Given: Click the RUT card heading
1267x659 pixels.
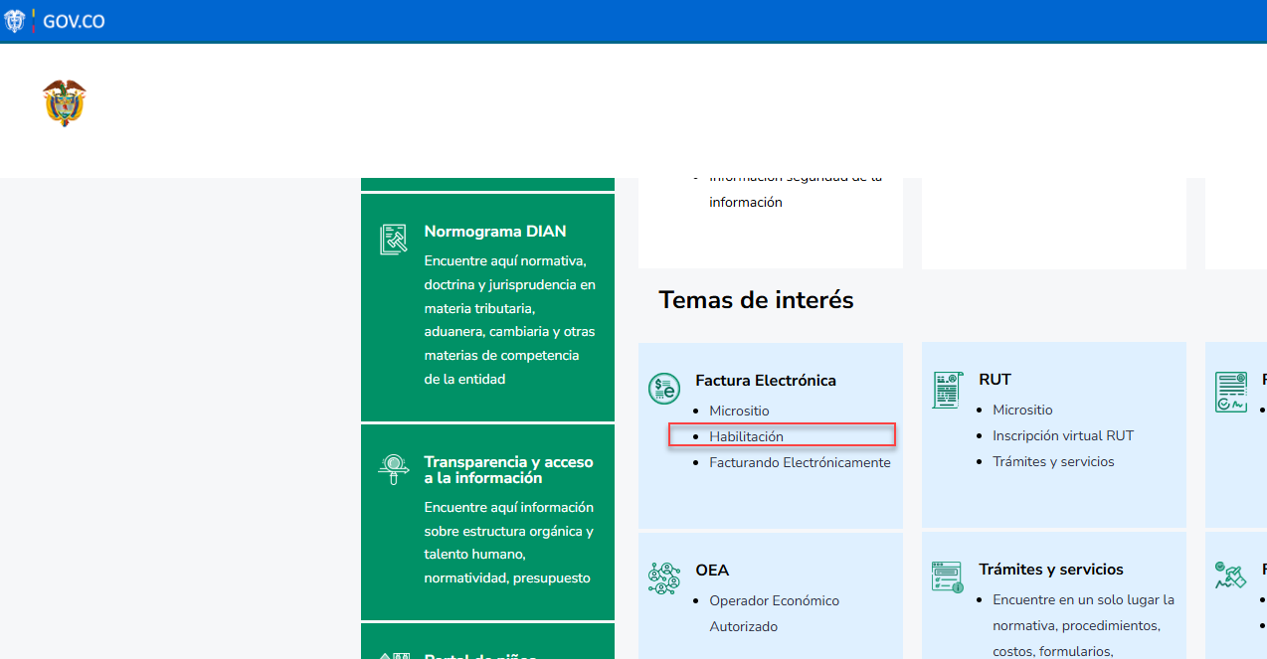Looking at the screenshot, I should click(x=995, y=380).
